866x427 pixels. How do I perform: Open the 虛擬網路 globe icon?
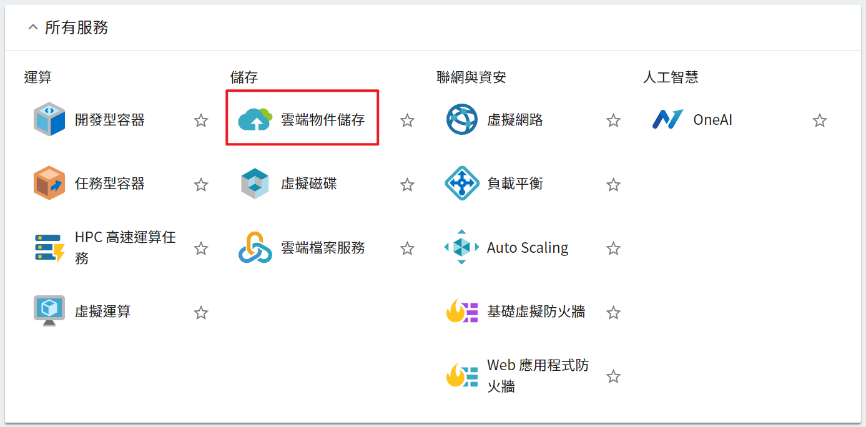(462, 120)
